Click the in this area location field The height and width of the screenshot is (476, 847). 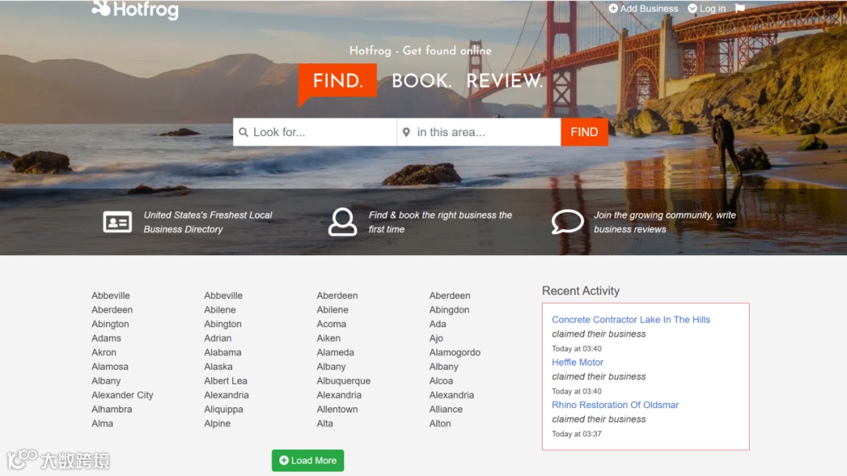[x=478, y=132]
